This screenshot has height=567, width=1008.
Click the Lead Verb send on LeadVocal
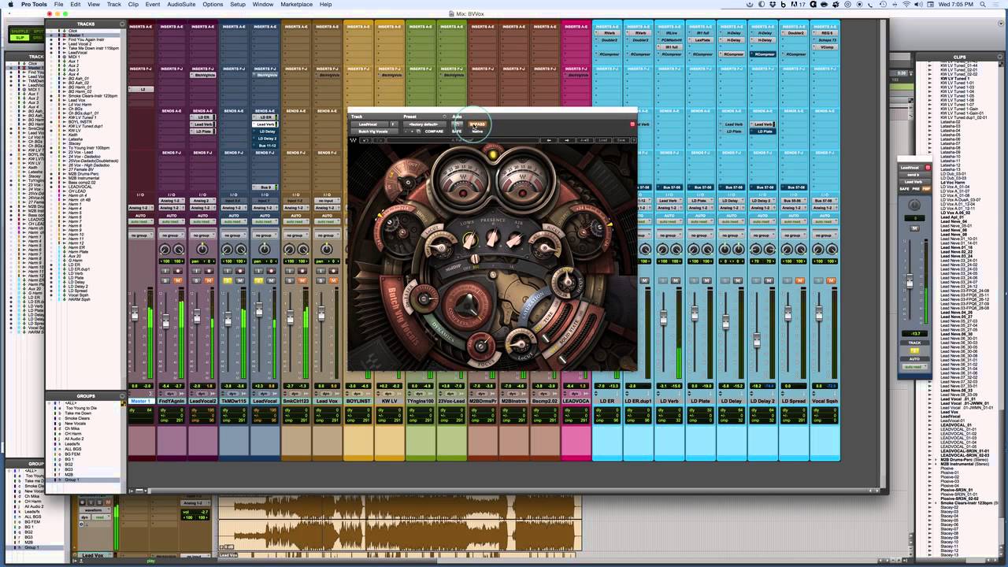point(265,124)
